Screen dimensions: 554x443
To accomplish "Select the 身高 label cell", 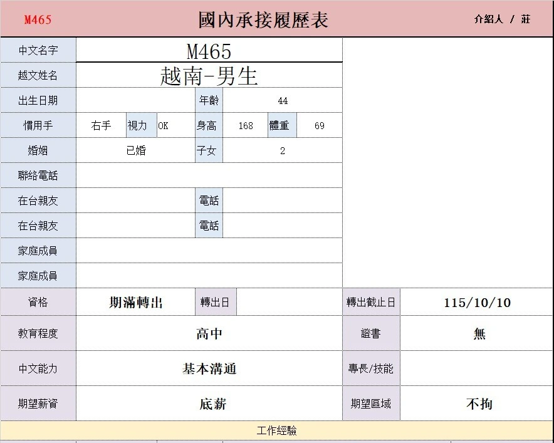I will tap(209, 125).
